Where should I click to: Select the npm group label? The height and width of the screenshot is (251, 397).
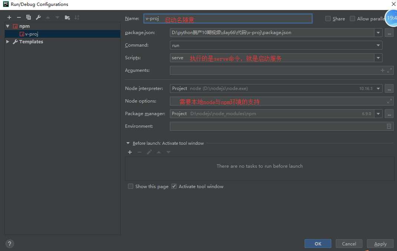24,26
